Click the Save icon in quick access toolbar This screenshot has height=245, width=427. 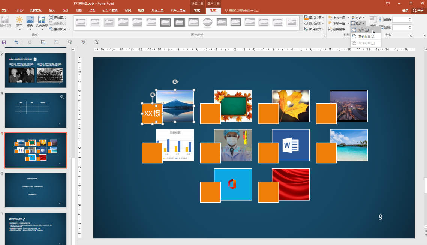coord(4,42)
